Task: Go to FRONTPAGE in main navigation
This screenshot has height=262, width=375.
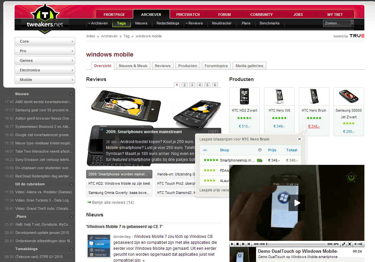Action: click(x=114, y=15)
